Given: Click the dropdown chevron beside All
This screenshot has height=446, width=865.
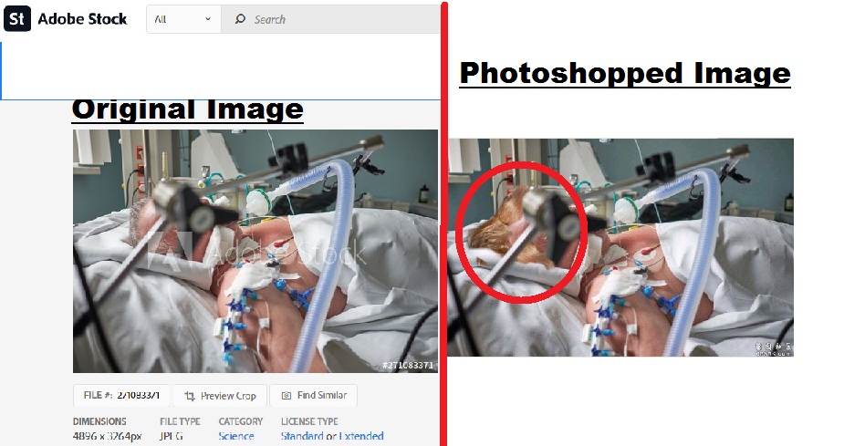Looking at the screenshot, I should (208, 19).
